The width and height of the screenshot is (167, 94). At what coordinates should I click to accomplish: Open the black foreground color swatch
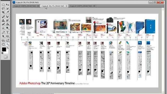pos(4,49)
